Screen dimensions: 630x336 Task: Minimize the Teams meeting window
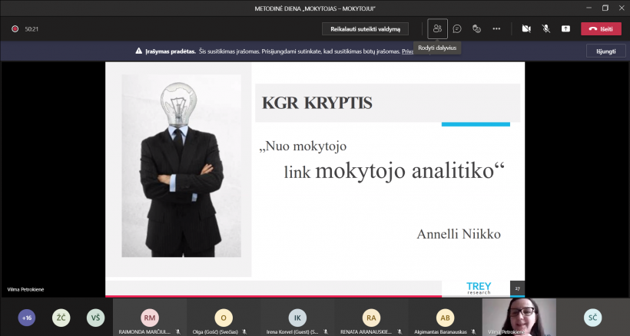coord(589,8)
